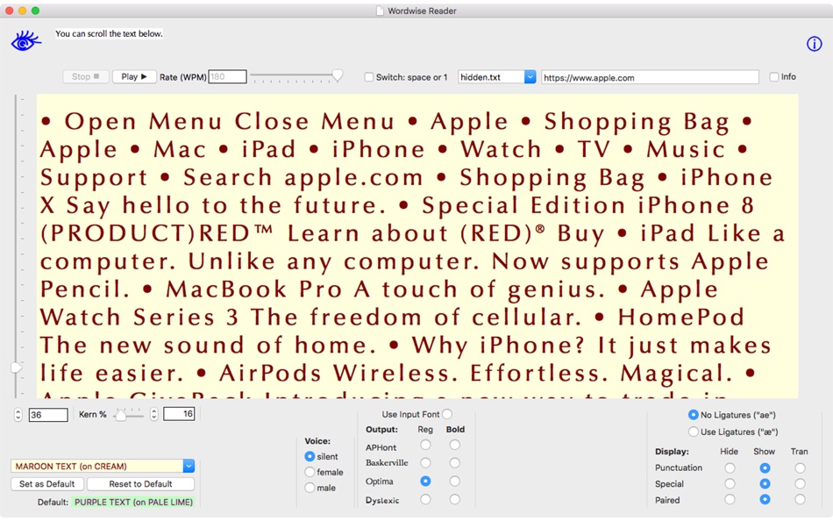833x521 pixels.
Task: Choose No Ligatures ("ae") option
Action: [694, 415]
